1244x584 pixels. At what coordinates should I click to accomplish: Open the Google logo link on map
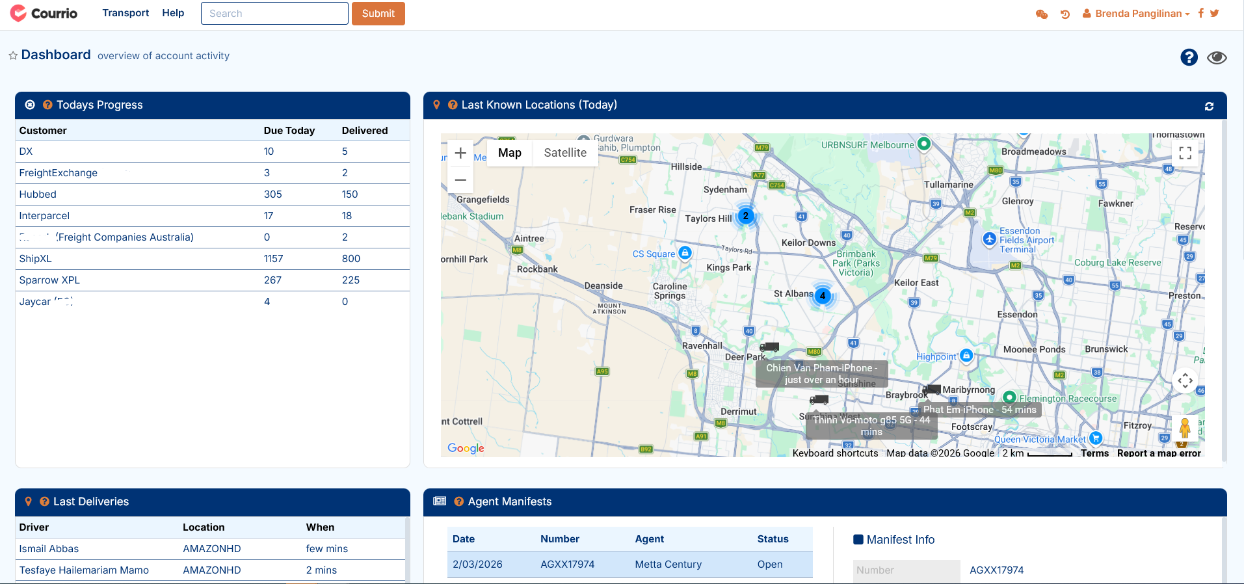pos(466,448)
